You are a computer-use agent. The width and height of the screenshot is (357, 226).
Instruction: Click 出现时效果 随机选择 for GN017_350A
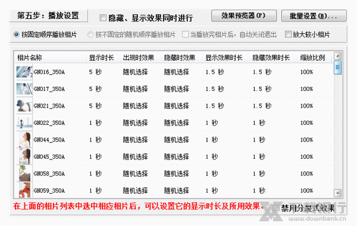pyautogui.click(x=135, y=89)
